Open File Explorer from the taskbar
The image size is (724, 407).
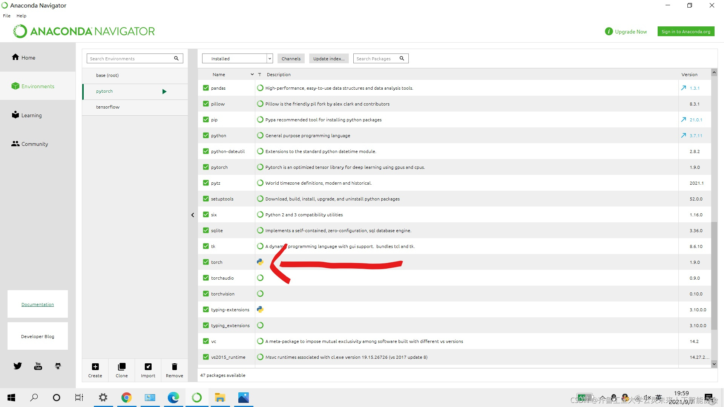[220, 398]
